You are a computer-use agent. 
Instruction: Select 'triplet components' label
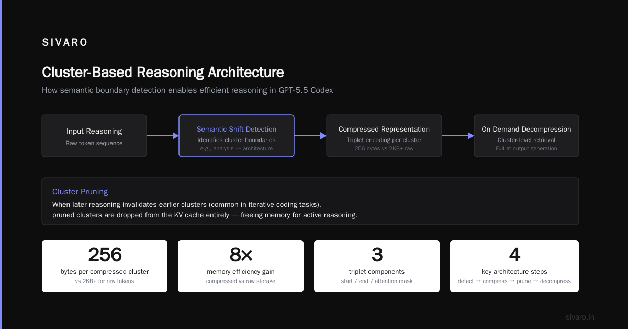pos(377,272)
